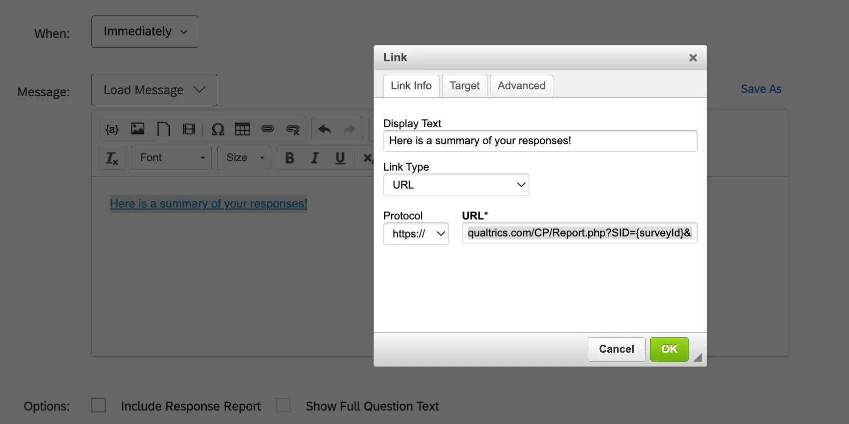Click the Display Text input field
The height and width of the screenshot is (424, 849).
pos(540,141)
